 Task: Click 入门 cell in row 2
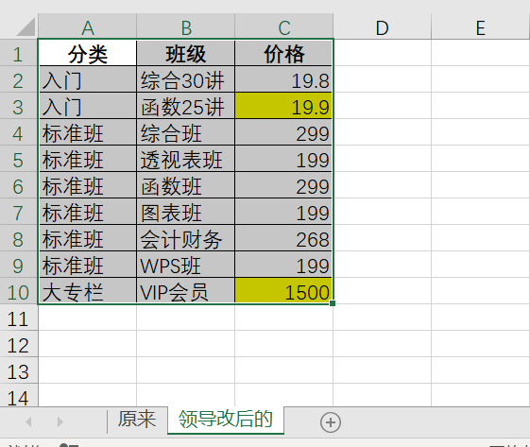[x=88, y=79]
